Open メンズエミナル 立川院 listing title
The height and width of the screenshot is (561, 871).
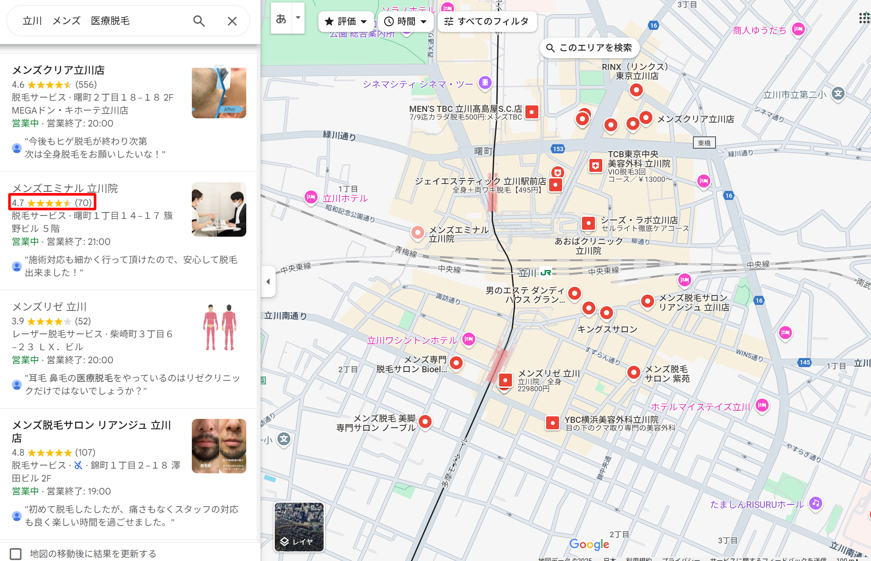coord(65,188)
